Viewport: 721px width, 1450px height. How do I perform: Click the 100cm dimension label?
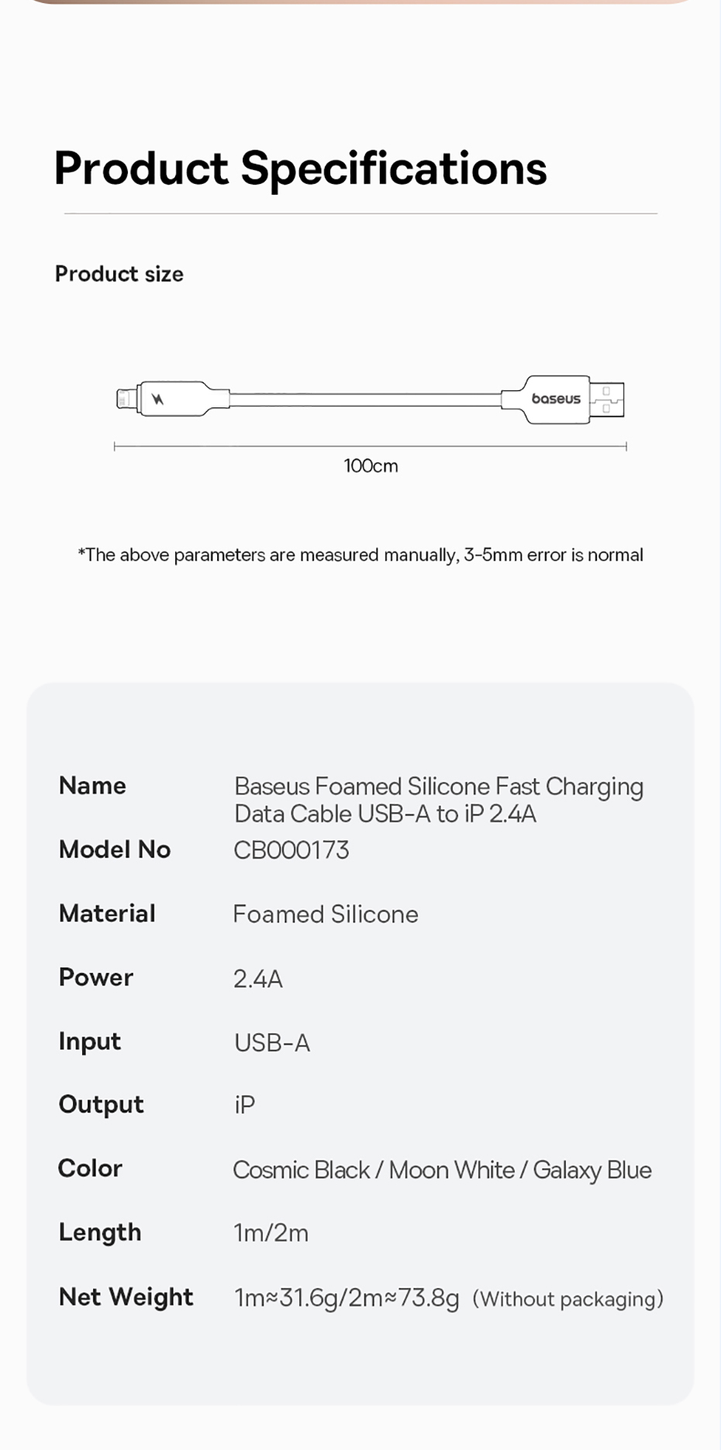pos(371,466)
